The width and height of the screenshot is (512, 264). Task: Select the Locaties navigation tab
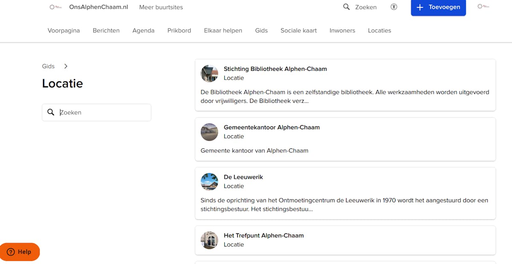(379, 30)
